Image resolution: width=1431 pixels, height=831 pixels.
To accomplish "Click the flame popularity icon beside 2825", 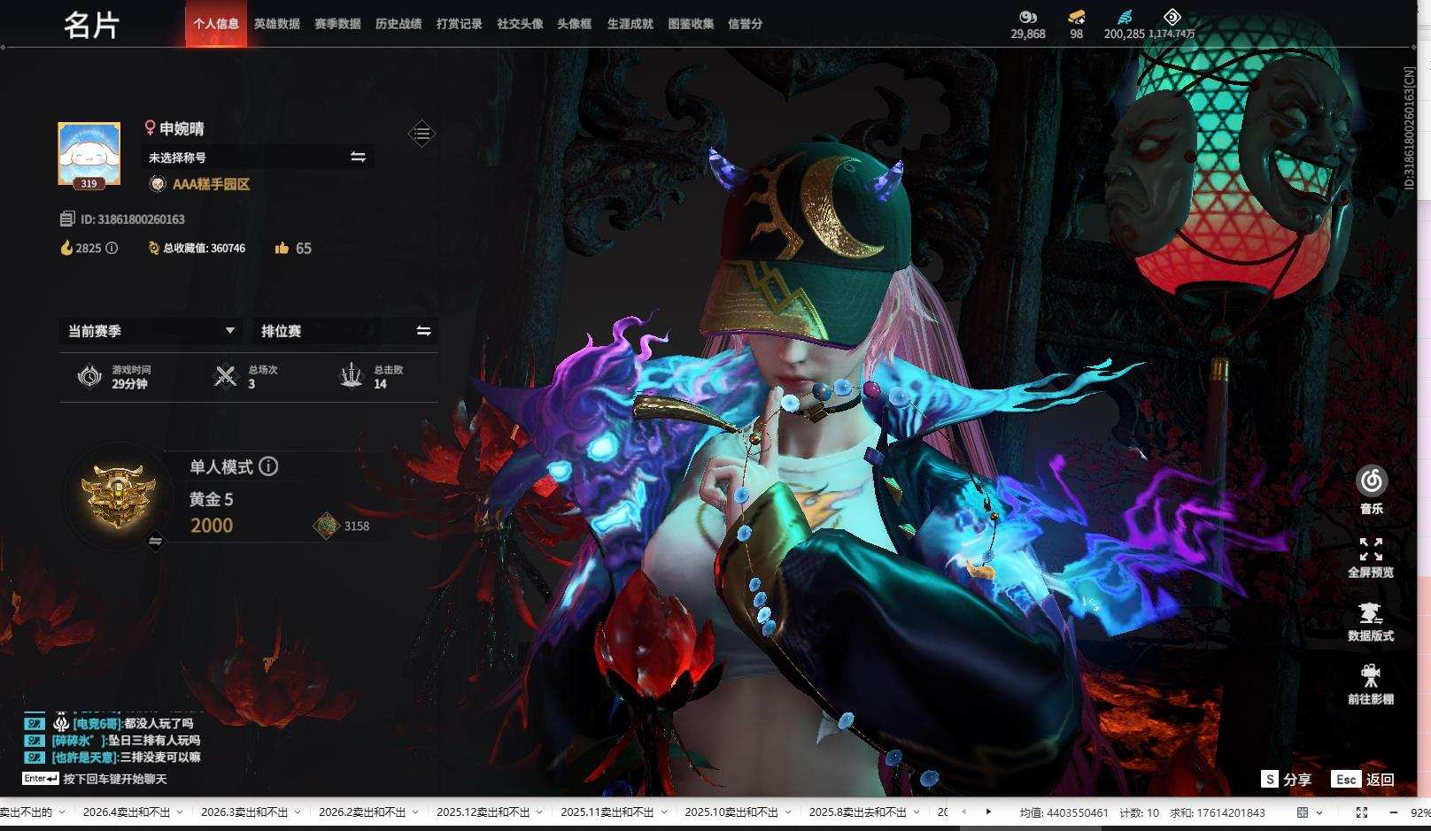I will point(66,248).
